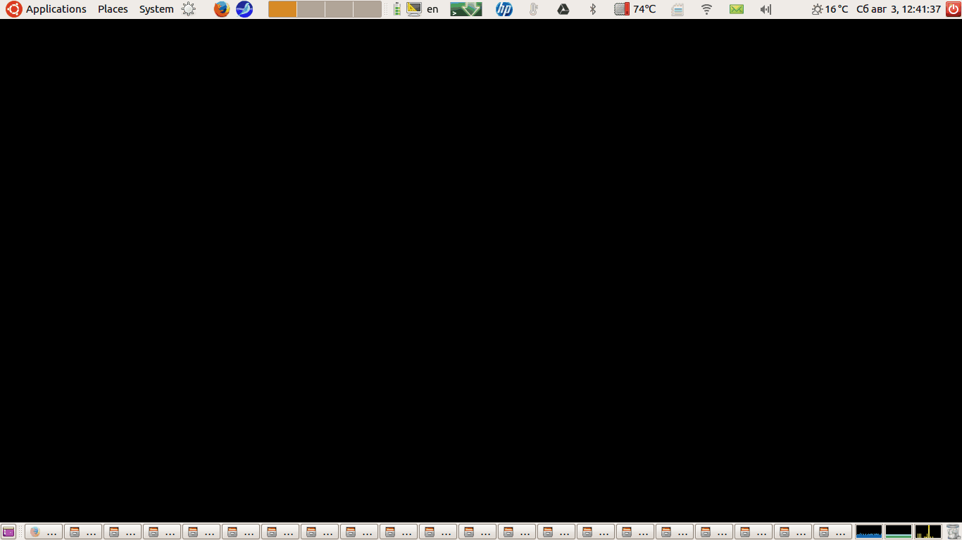Open the mail envelope indicator
This screenshot has height=540, width=962.
click(737, 9)
